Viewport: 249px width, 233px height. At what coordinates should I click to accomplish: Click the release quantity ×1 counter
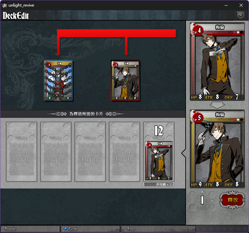pyautogui.click(x=202, y=198)
